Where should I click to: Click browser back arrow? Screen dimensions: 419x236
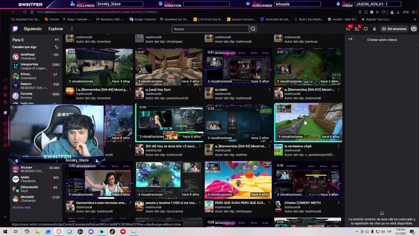pyautogui.click(x=13, y=12)
